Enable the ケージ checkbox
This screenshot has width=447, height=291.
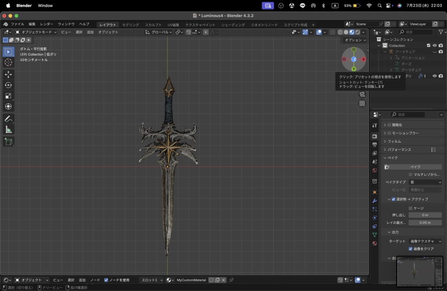[410, 208]
